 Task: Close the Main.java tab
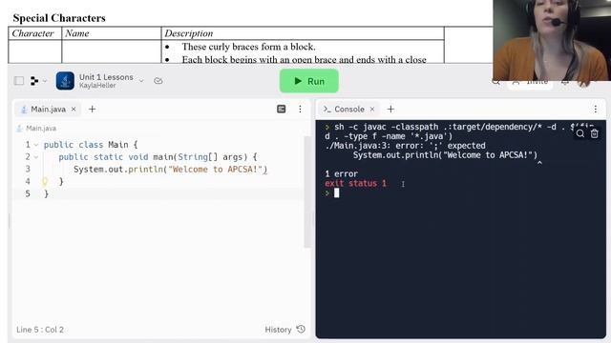[x=74, y=110]
